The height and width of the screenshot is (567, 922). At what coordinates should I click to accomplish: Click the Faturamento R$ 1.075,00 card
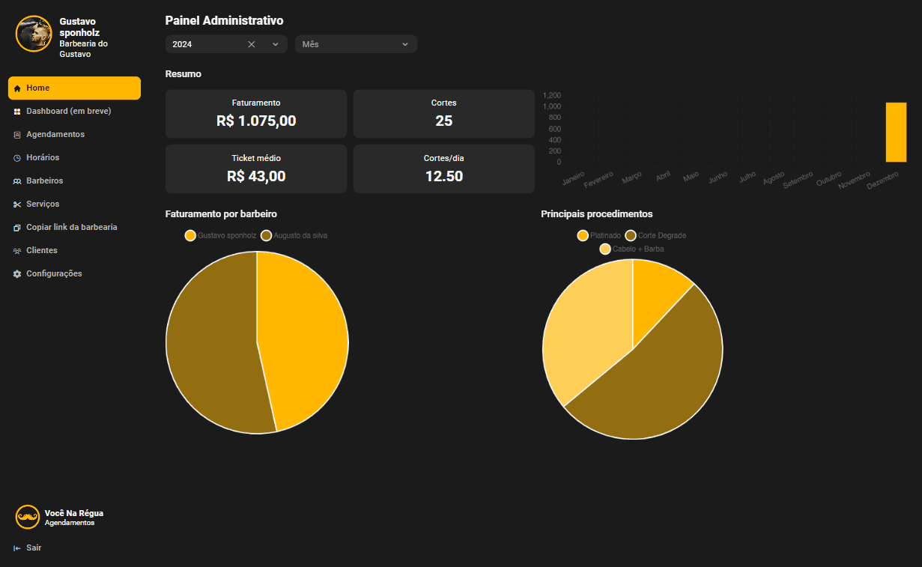point(256,114)
